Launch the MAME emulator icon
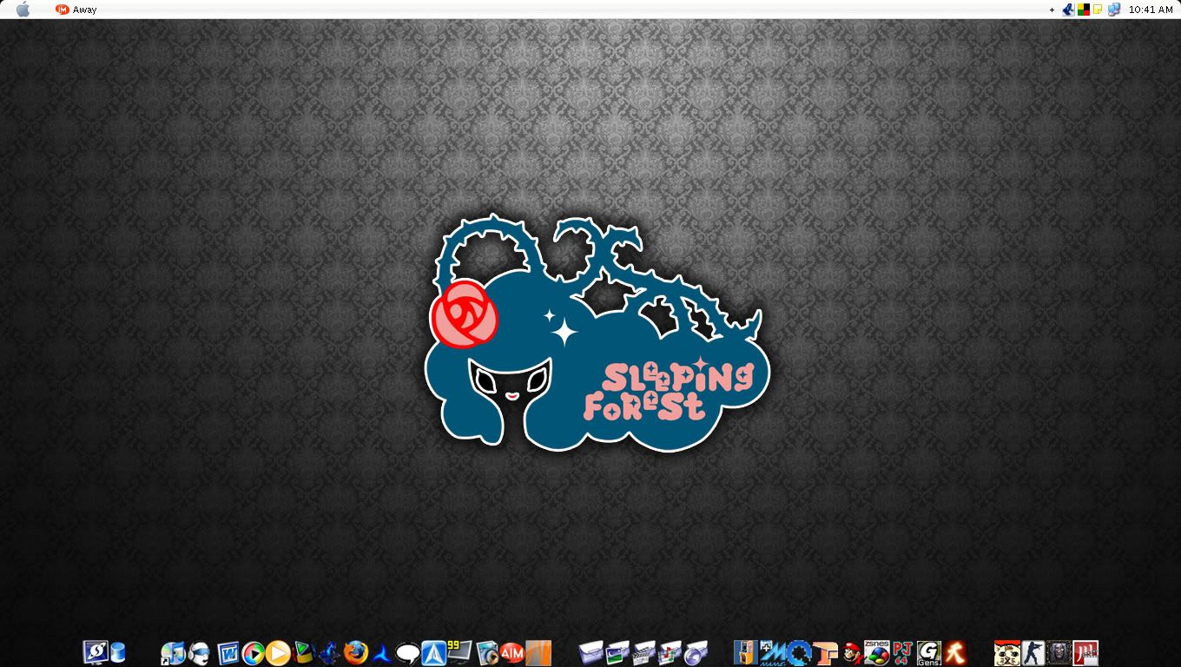The width and height of the screenshot is (1181, 667). pyautogui.click(x=772, y=652)
